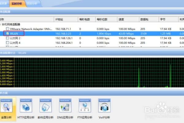The image size is (184, 123).
Task: Switch to the 回放分析 tab
Action: pos(32,3)
